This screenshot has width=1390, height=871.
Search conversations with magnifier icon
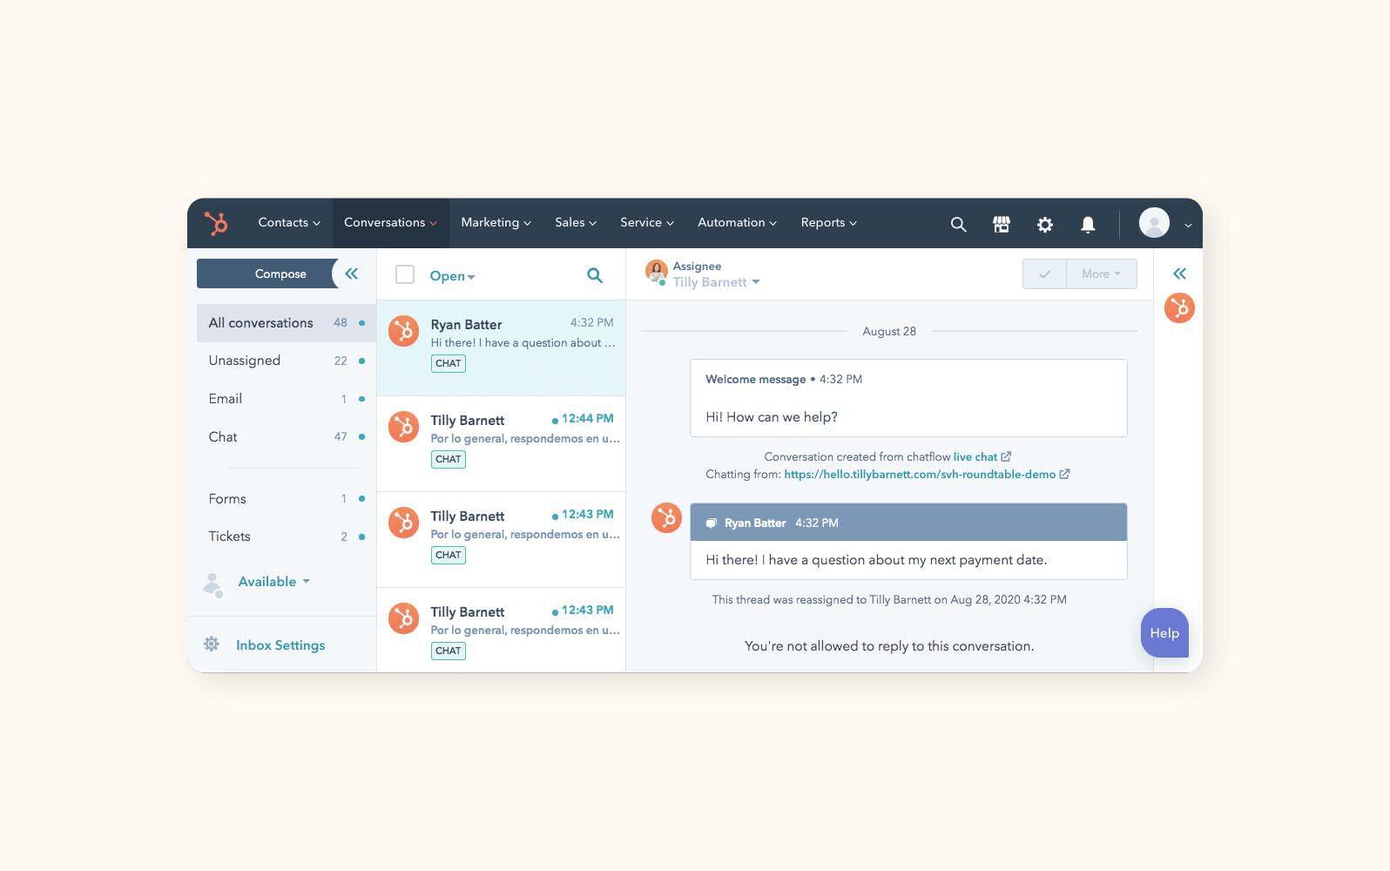click(595, 275)
